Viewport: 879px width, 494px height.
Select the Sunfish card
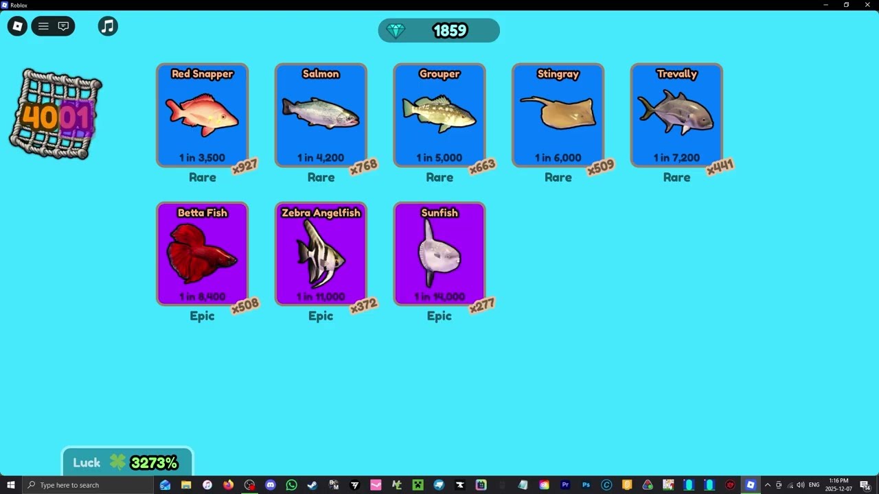(x=439, y=254)
